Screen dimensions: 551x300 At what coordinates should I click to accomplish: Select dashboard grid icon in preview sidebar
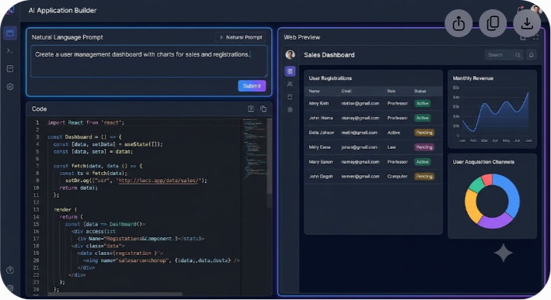290,71
